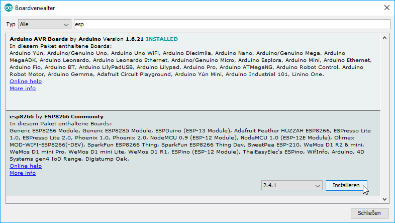Open More info for Arduino AVR Boards
Image resolution: width=395 pixels, height=223 pixels.
(23, 88)
